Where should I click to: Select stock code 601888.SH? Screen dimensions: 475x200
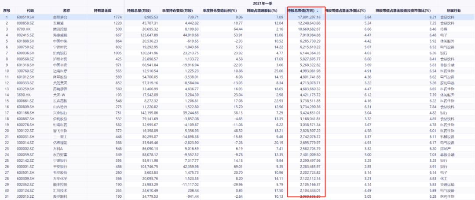point(25,40)
